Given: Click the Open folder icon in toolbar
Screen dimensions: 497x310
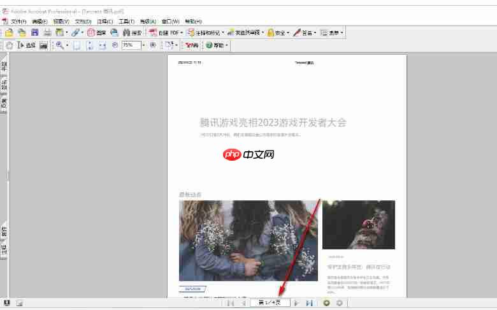Looking at the screenshot, I should (9, 33).
